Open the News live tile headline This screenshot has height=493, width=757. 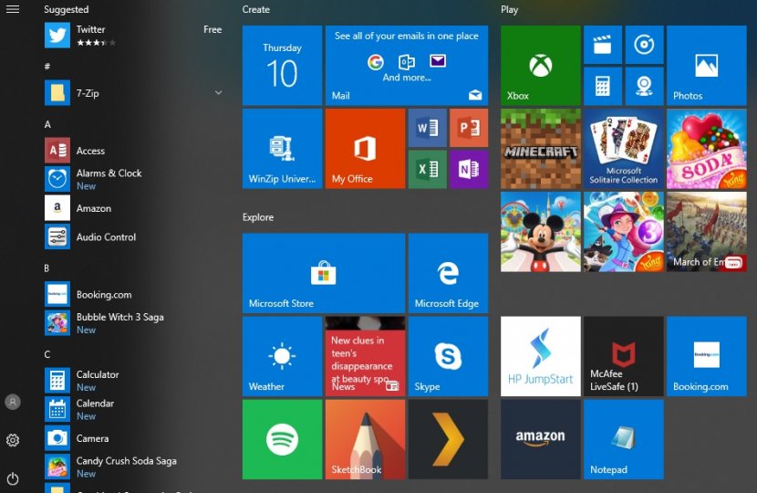coord(365,356)
